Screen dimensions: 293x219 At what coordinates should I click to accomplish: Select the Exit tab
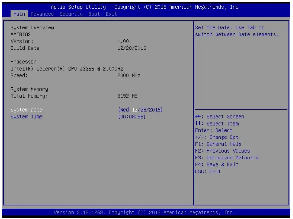tap(111, 14)
